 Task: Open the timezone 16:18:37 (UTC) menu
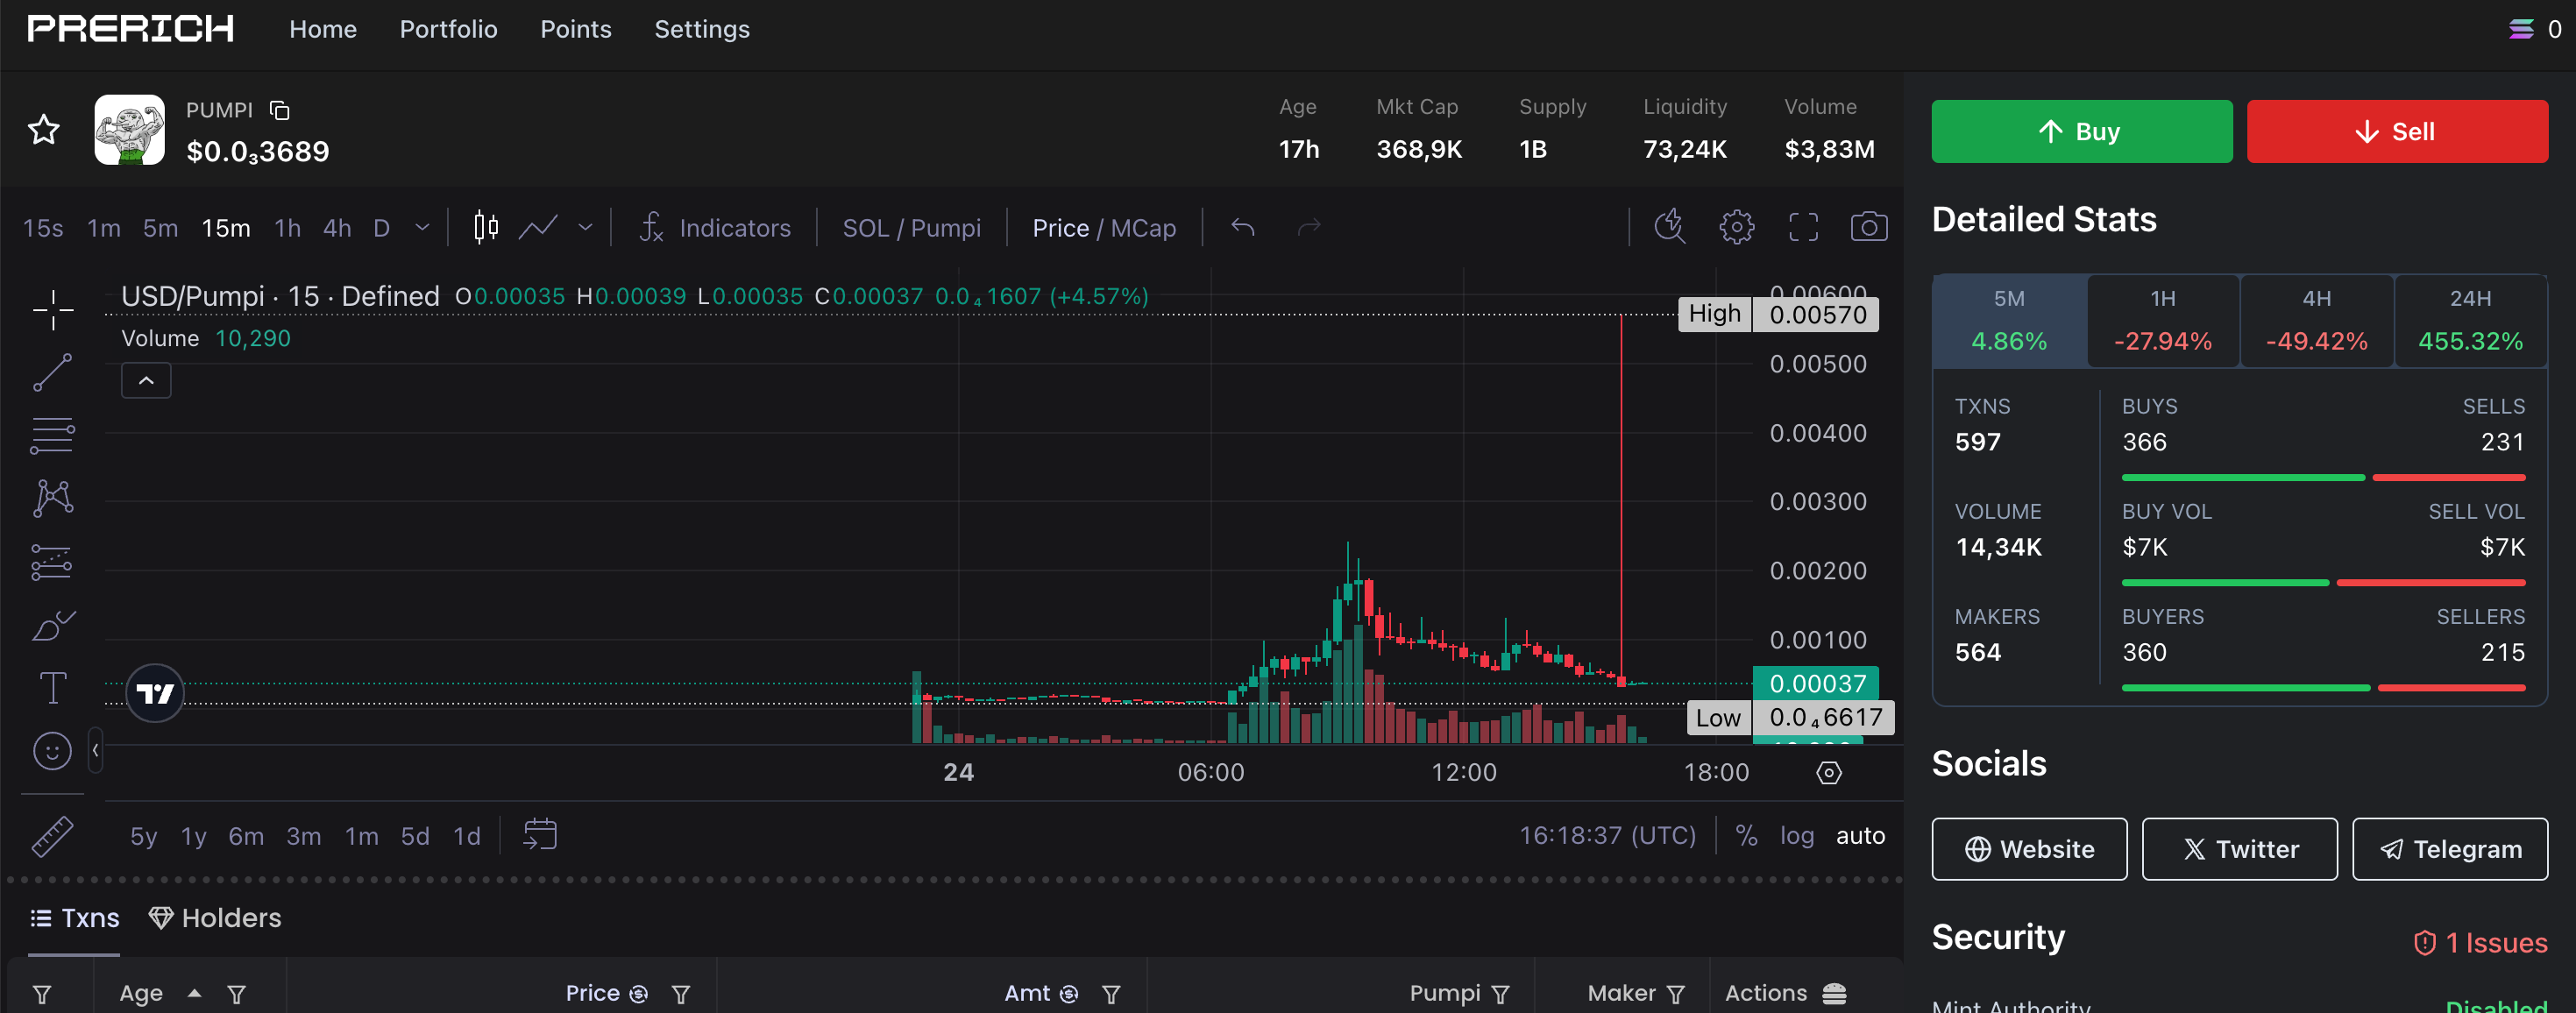pos(1608,835)
